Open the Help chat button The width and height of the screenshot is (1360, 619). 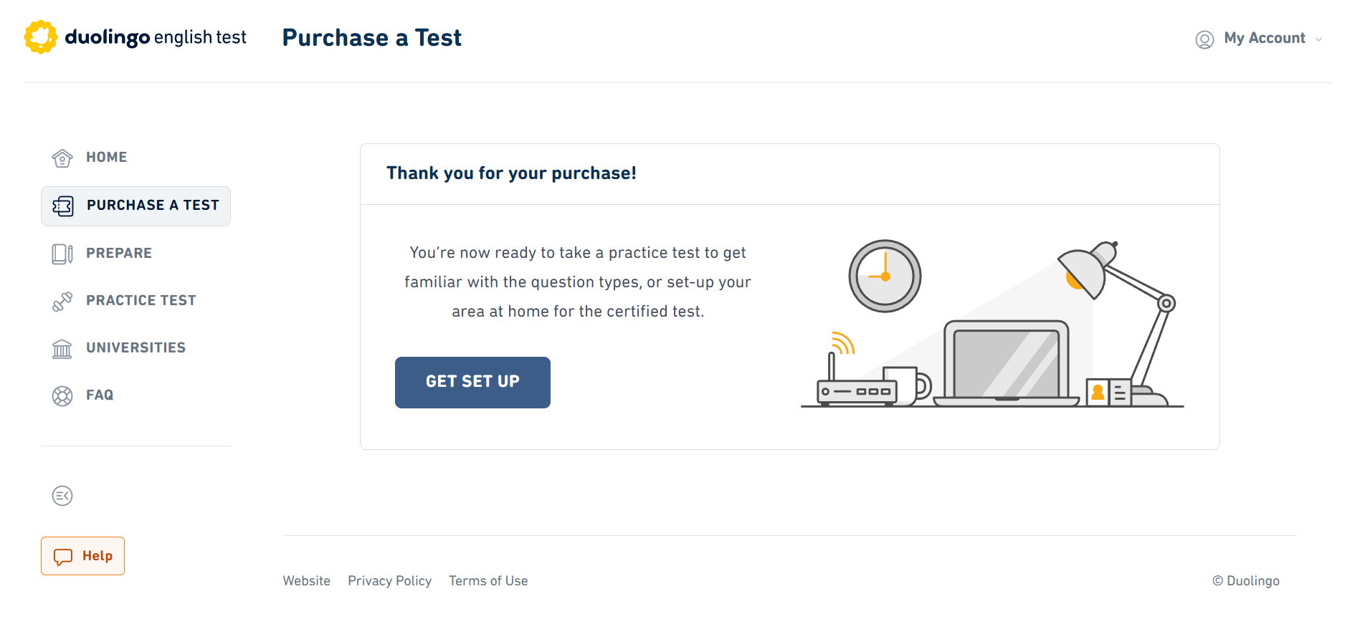(82, 556)
